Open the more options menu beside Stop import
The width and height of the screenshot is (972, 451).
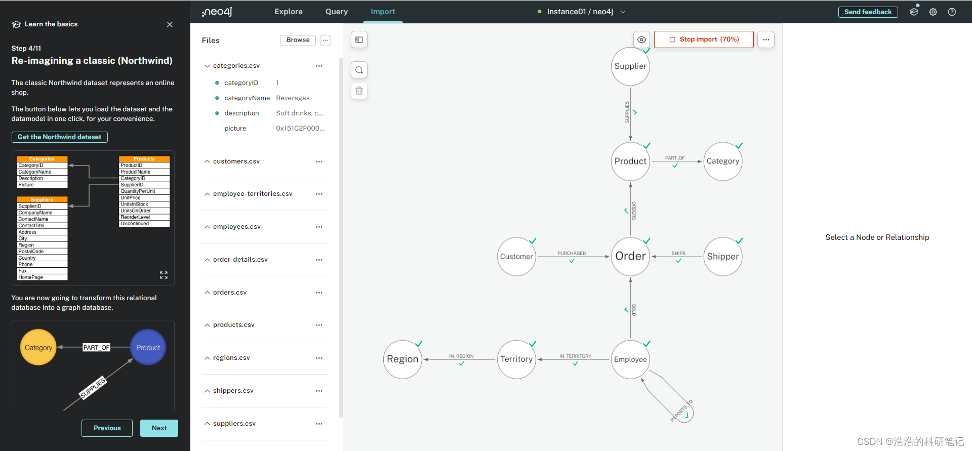click(766, 39)
